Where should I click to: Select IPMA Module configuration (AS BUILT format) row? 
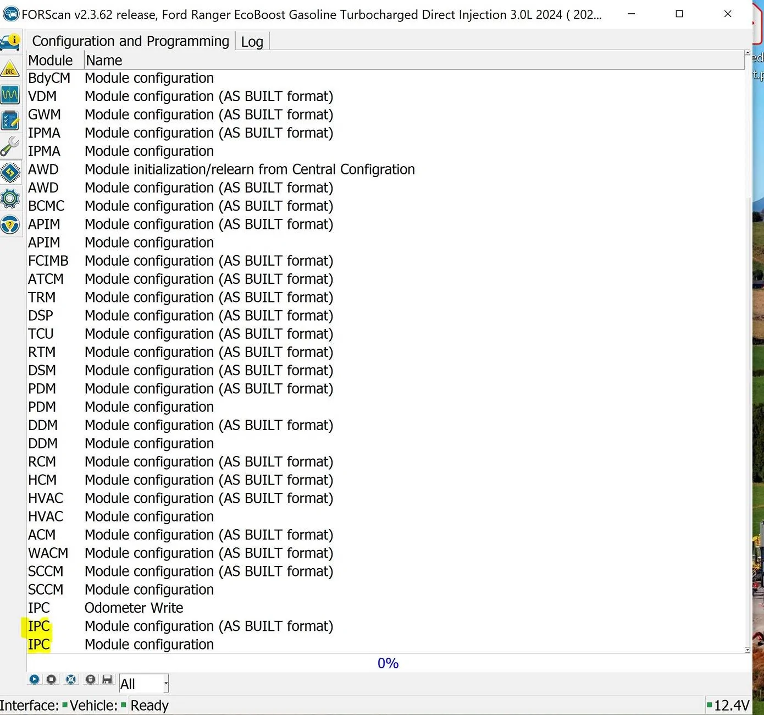click(385, 133)
